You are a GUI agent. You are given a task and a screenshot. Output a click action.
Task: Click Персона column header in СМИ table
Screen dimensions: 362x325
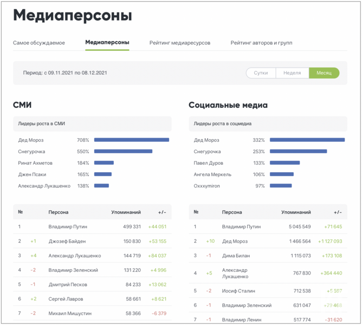[x=59, y=212]
